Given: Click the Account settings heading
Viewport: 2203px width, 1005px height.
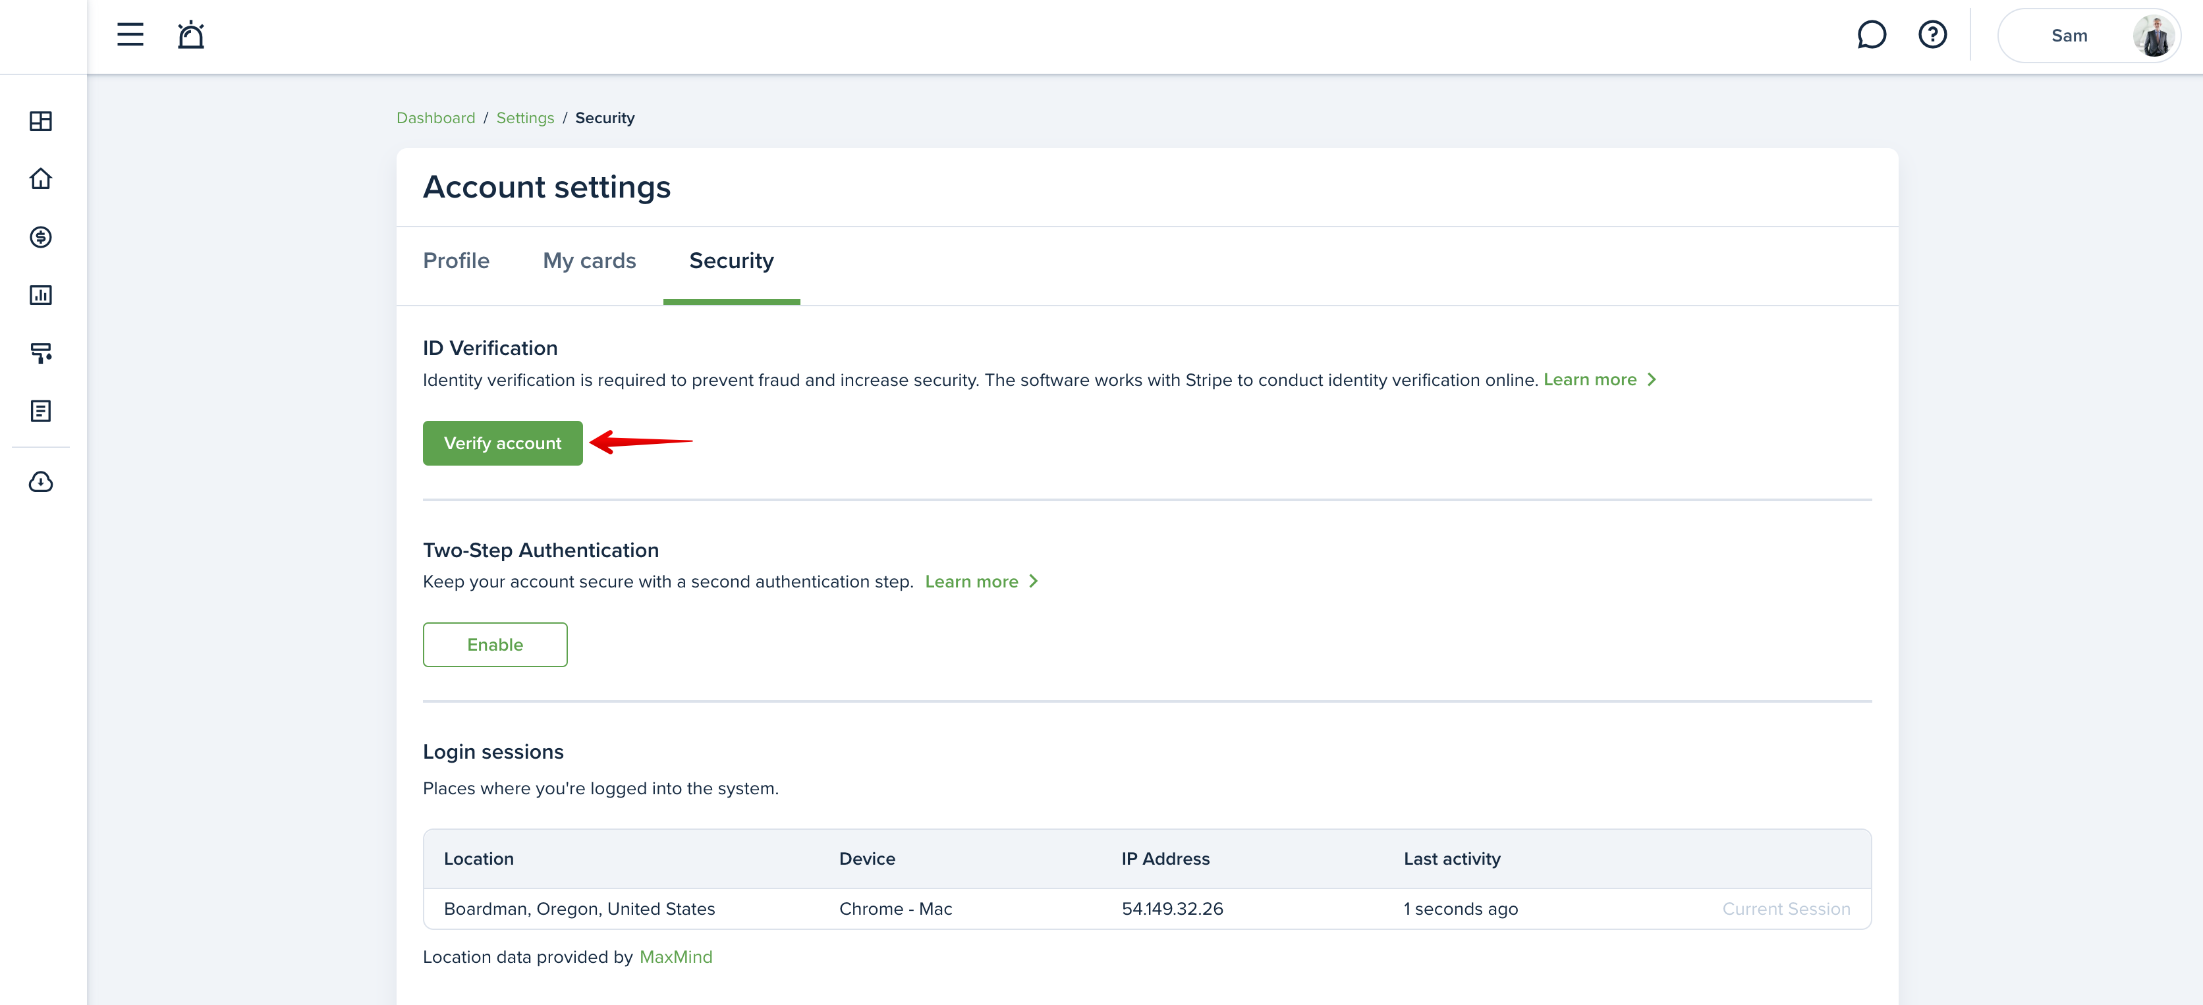Looking at the screenshot, I should tap(547, 187).
